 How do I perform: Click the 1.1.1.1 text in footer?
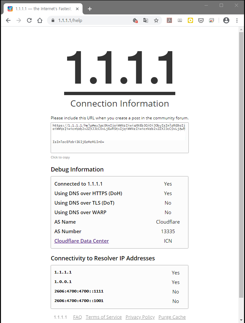60,317
